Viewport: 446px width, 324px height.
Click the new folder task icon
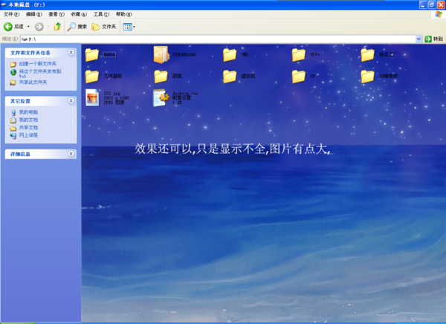pos(13,64)
